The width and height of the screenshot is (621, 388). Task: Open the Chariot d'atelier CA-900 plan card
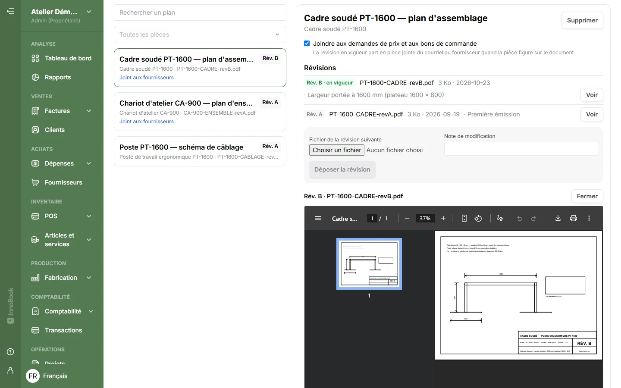[200, 112]
